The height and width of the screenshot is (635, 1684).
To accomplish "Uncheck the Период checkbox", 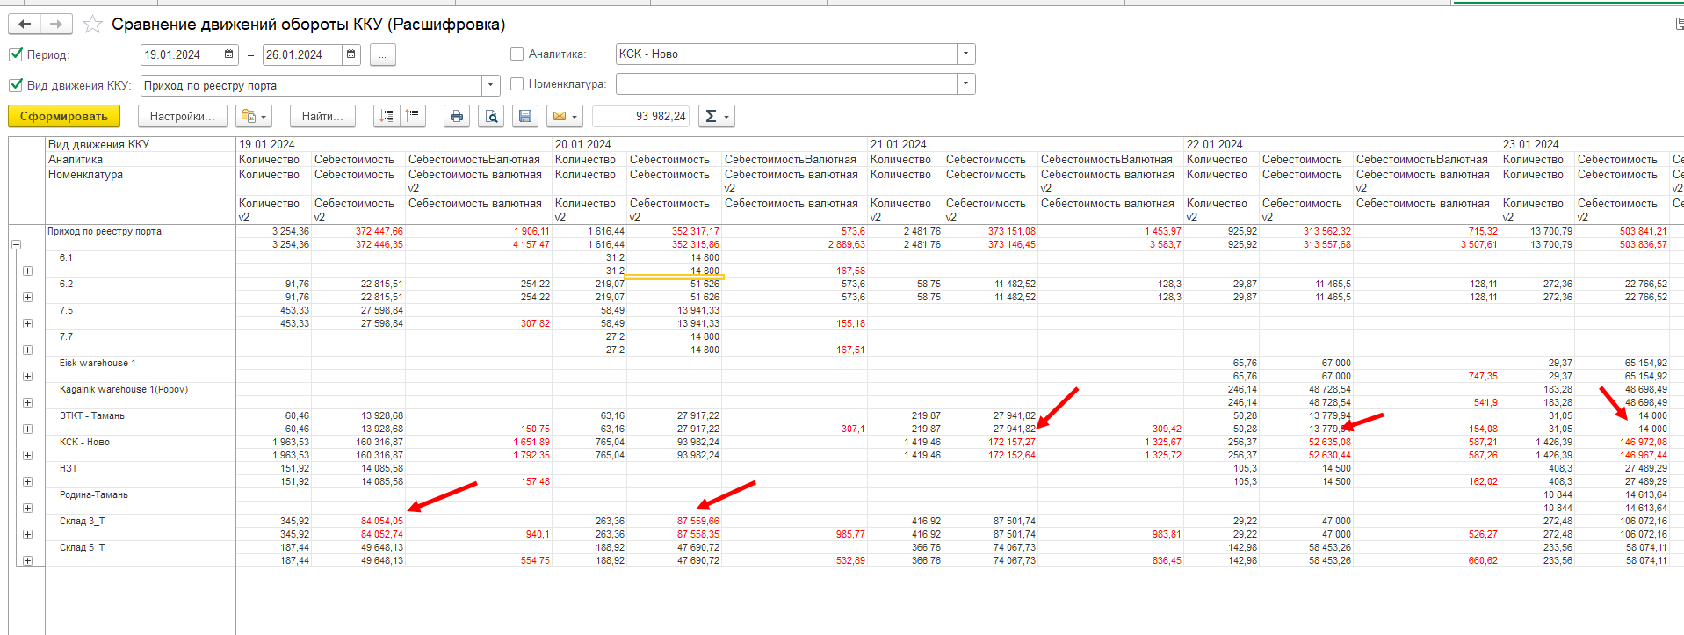I will point(16,54).
